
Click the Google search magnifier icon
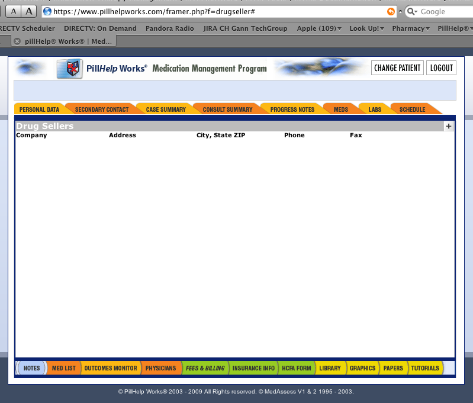(412, 12)
